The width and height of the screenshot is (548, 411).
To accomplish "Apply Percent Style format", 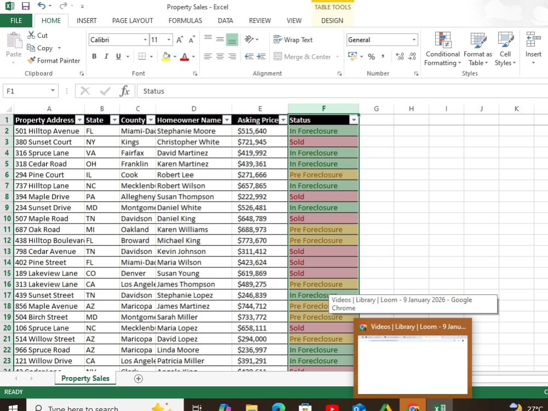I will [x=371, y=56].
